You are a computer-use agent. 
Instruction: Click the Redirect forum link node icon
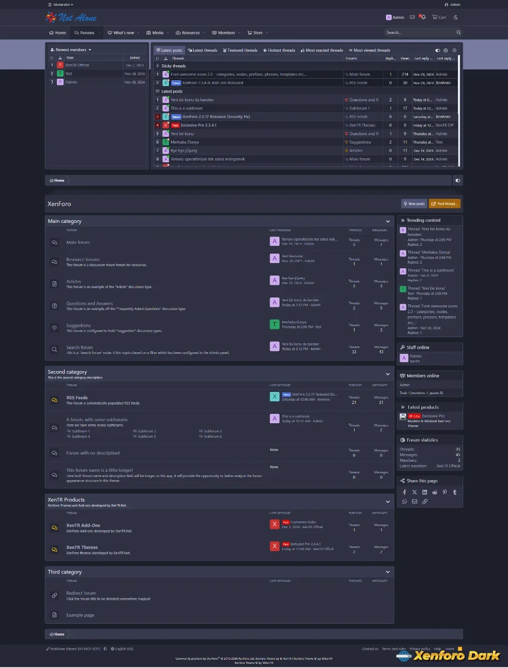(54, 595)
